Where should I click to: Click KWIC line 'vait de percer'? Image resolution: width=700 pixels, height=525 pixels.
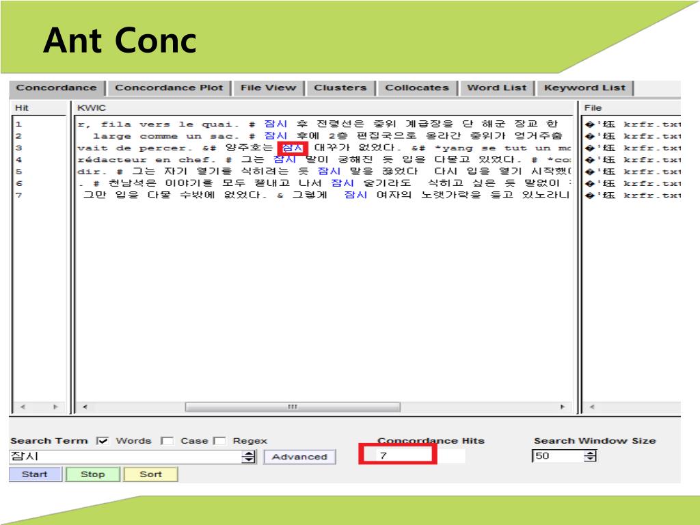tap(323, 148)
